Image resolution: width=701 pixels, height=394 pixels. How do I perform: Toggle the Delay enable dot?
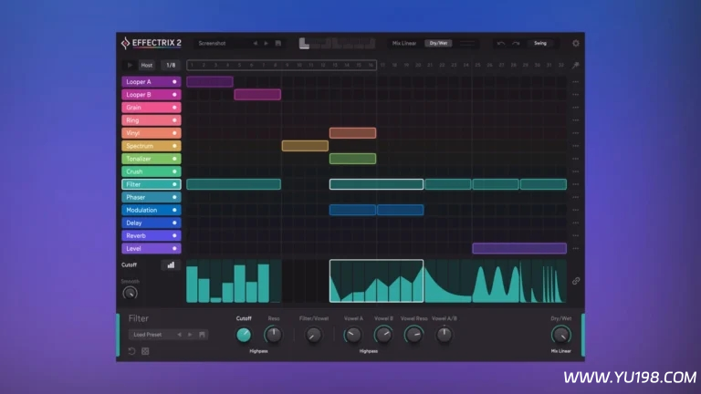[174, 223]
